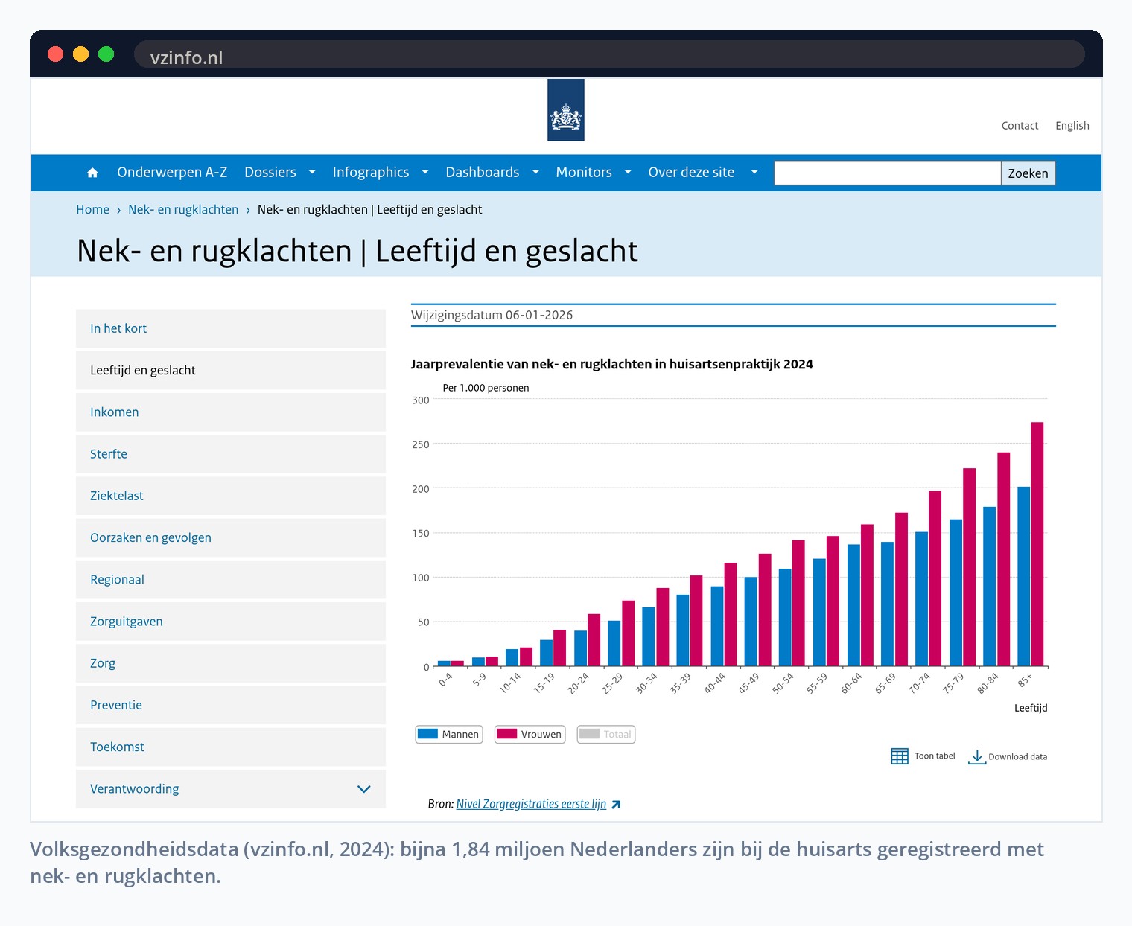Click the green maximize window dot
Screen dimensions: 1132x926
click(106, 54)
